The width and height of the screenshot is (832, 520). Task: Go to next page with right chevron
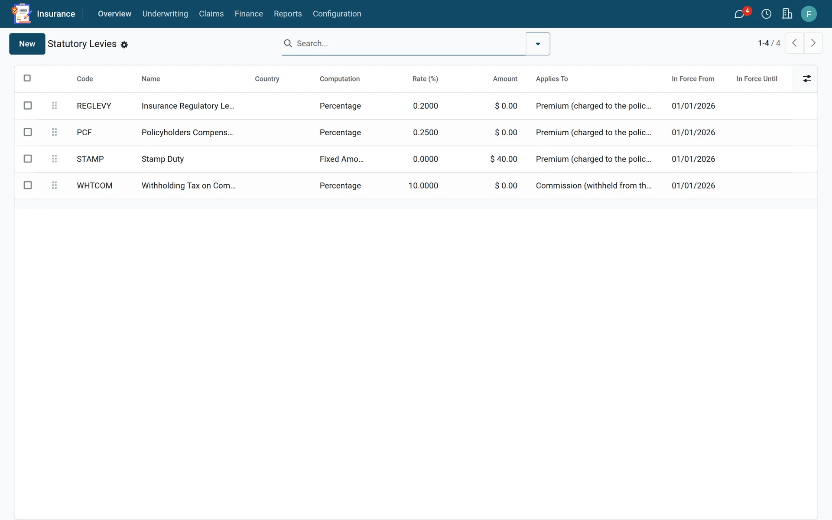coord(813,43)
